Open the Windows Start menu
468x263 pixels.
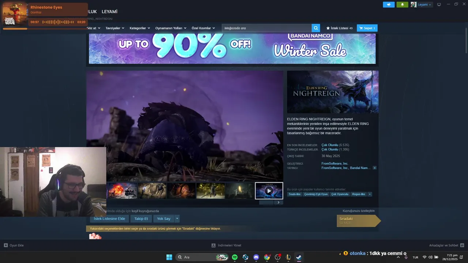pos(169,257)
